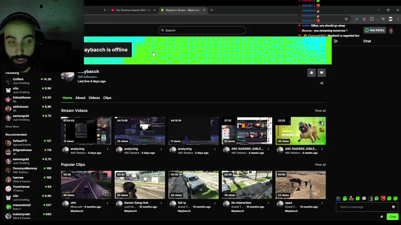
Task: Click the red face emote in quick emotes
Action: pyautogui.click(x=383, y=198)
